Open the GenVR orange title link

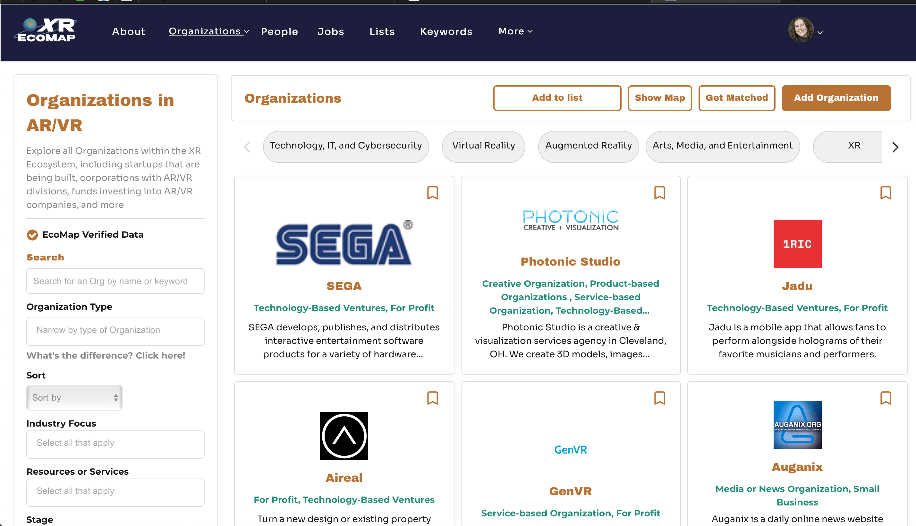click(x=570, y=491)
